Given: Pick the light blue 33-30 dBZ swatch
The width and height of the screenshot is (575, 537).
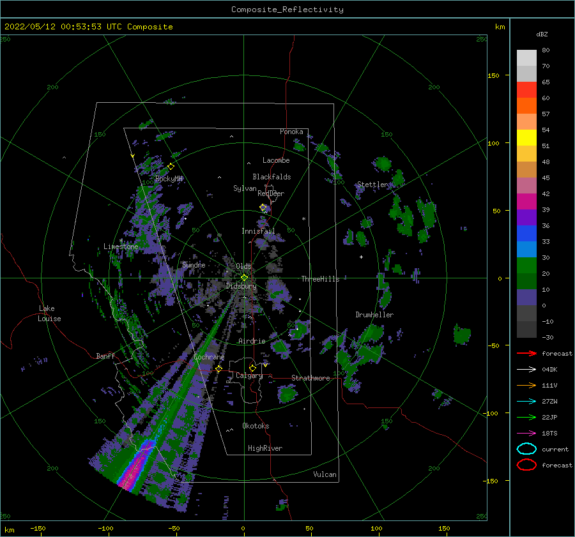Looking at the screenshot, I should tap(526, 249).
